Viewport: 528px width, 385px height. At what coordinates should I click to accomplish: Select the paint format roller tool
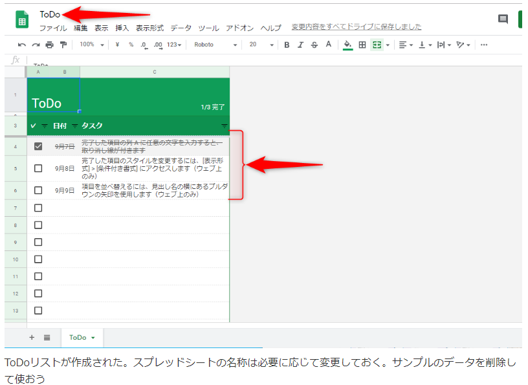pyautogui.click(x=63, y=45)
